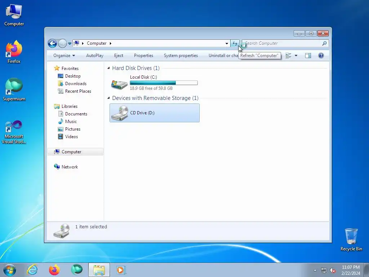Launch Internet Explorer from the taskbar
Screen dimensions: 369x277
click(x=32, y=270)
